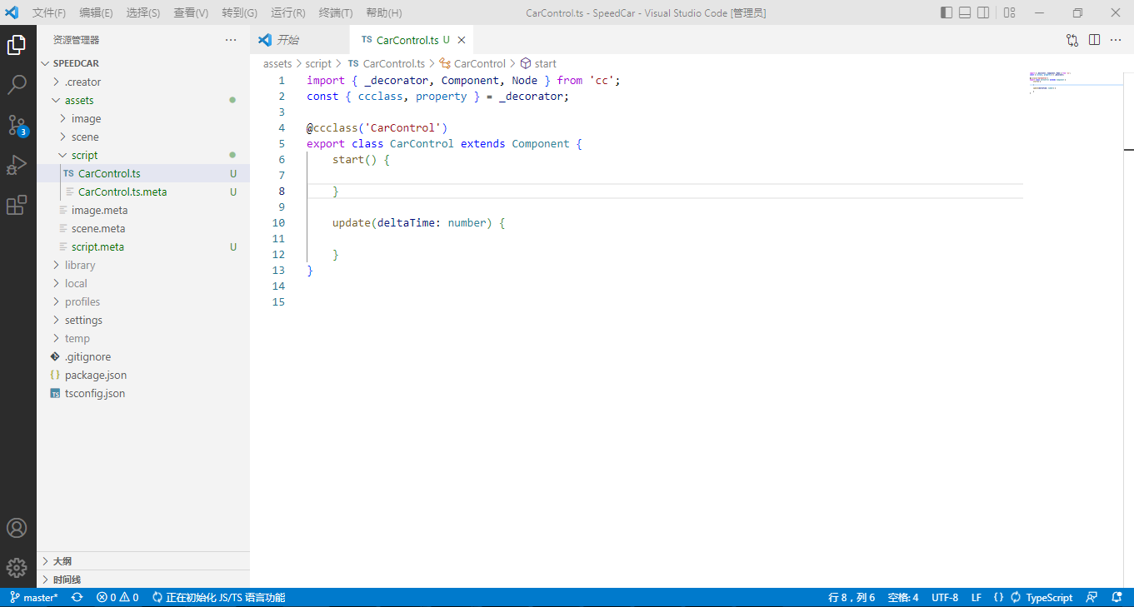This screenshot has height=607, width=1134.
Task: Click the VS Code logo in title bar
Action: tap(12, 12)
